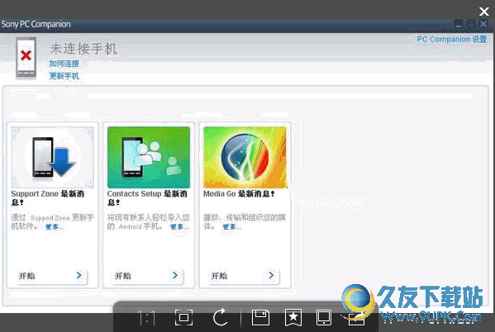Click the Support Zone 最新消息 title
The image size is (495, 332).
(48, 198)
